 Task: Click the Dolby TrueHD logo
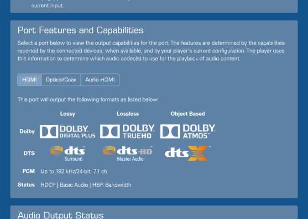coord(127,131)
